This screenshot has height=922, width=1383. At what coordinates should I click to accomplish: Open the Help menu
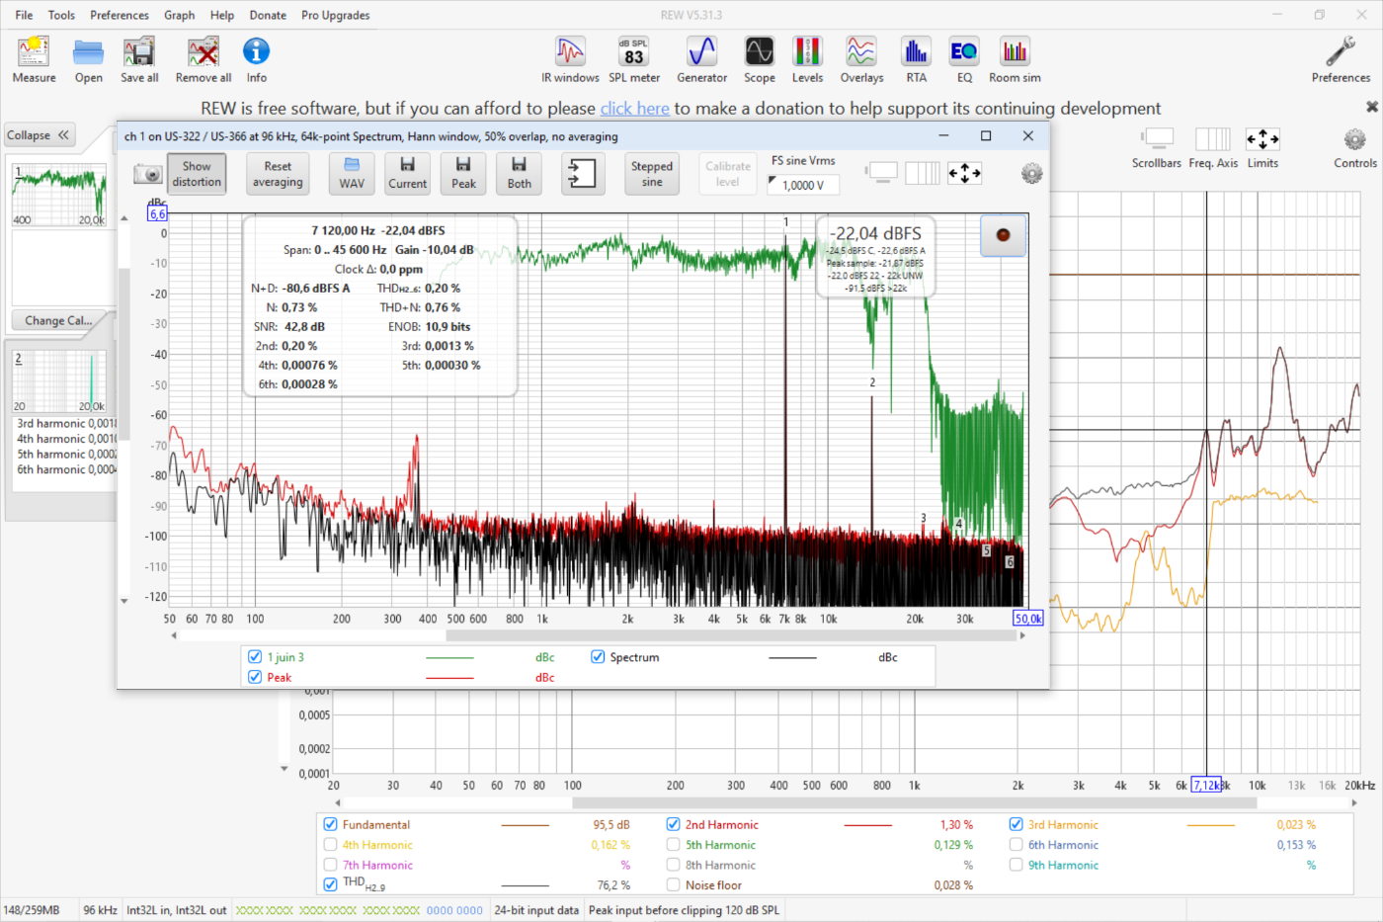point(222,15)
